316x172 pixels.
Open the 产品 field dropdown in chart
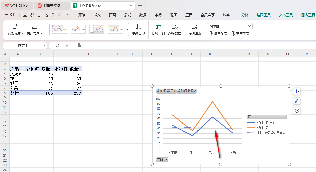162,159
